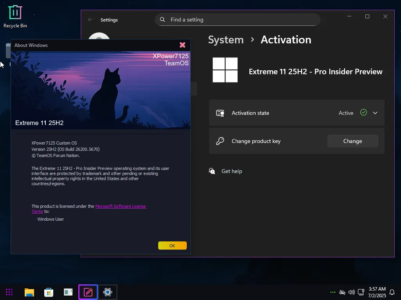Image resolution: width=401 pixels, height=300 pixels.
Task: Go back using the Settings back arrow
Action: [90, 20]
